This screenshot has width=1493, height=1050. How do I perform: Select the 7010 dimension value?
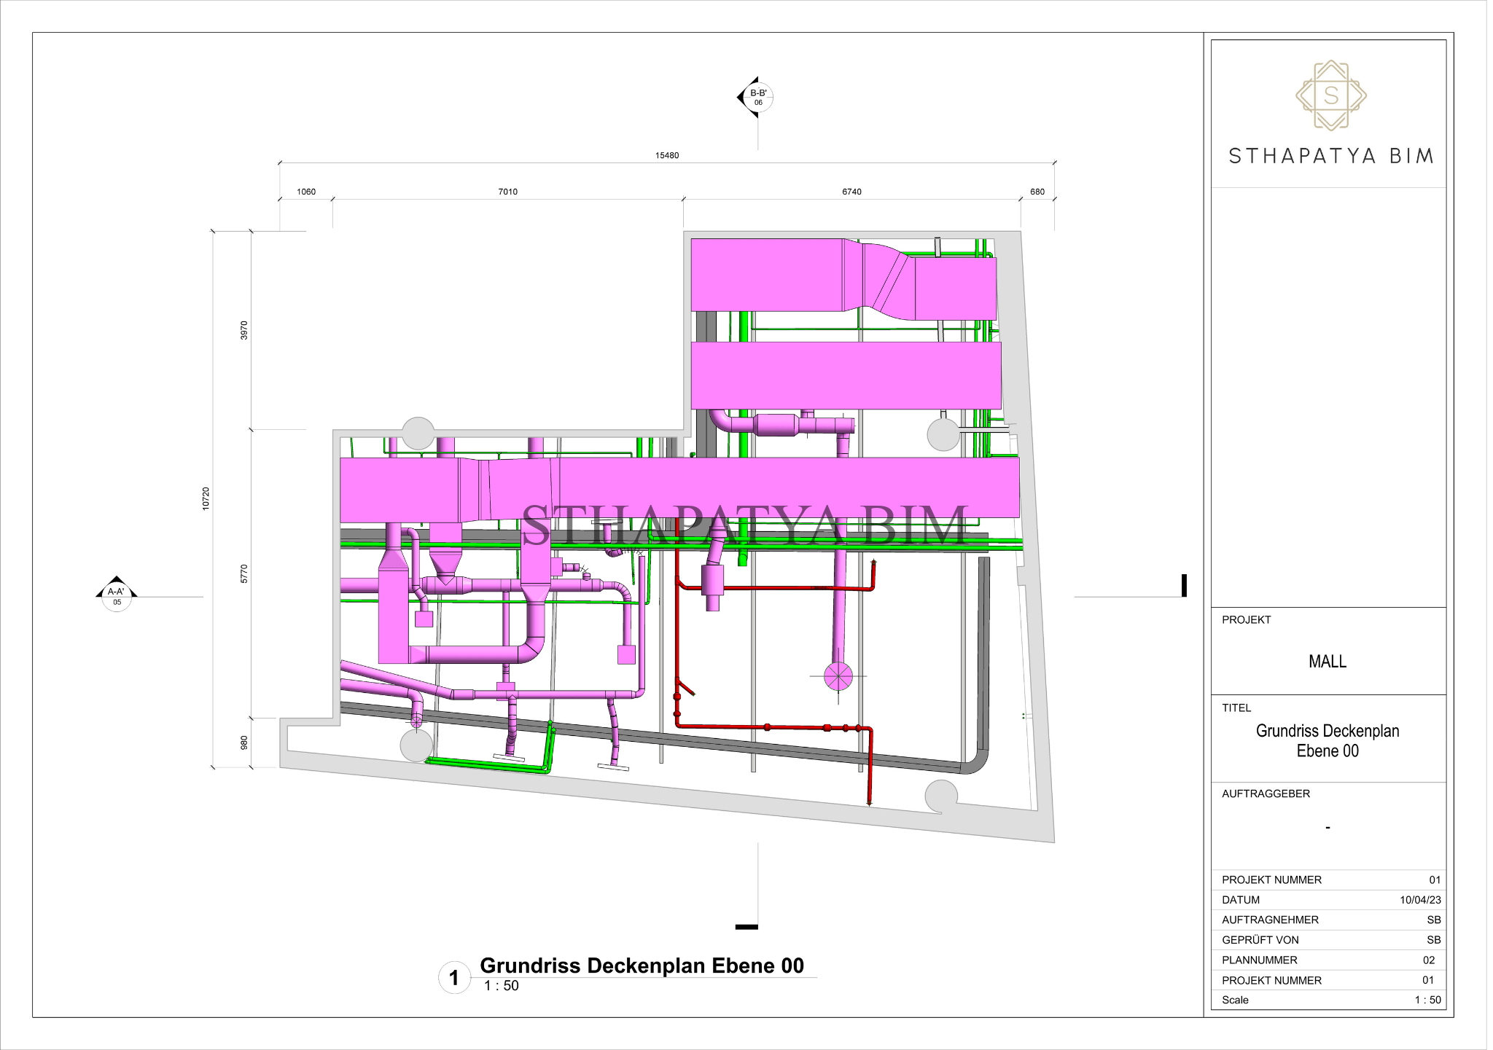tap(507, 192)
